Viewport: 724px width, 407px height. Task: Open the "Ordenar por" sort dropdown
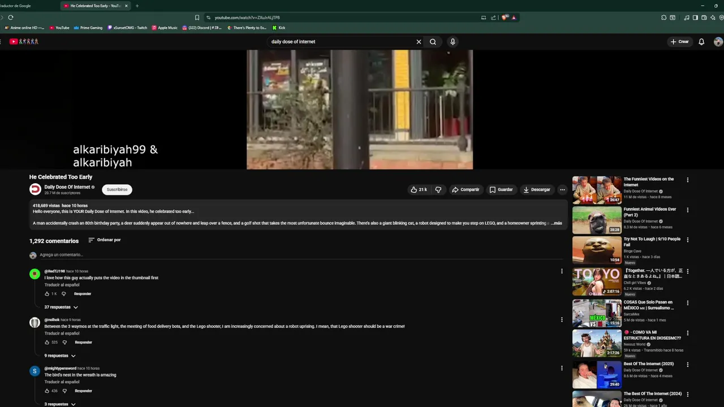pyautogui.click(x=105, y=240)
